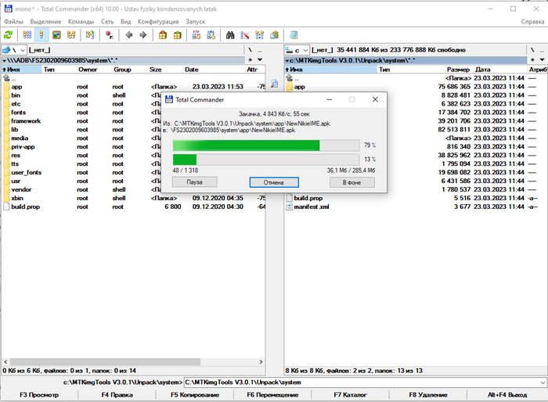
Task: Click the copy names to clipboard icon
Action: pyautogui.click(x=275, y=35)
